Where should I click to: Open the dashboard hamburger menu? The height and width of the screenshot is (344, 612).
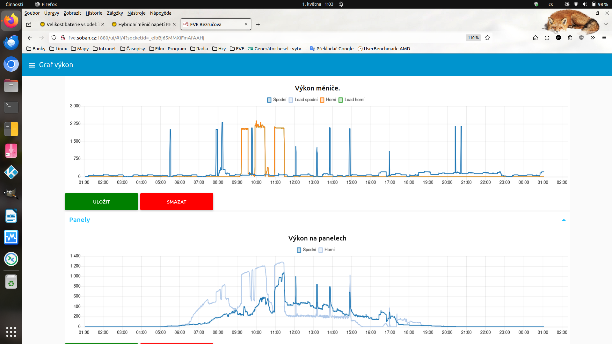coord(32,65)
